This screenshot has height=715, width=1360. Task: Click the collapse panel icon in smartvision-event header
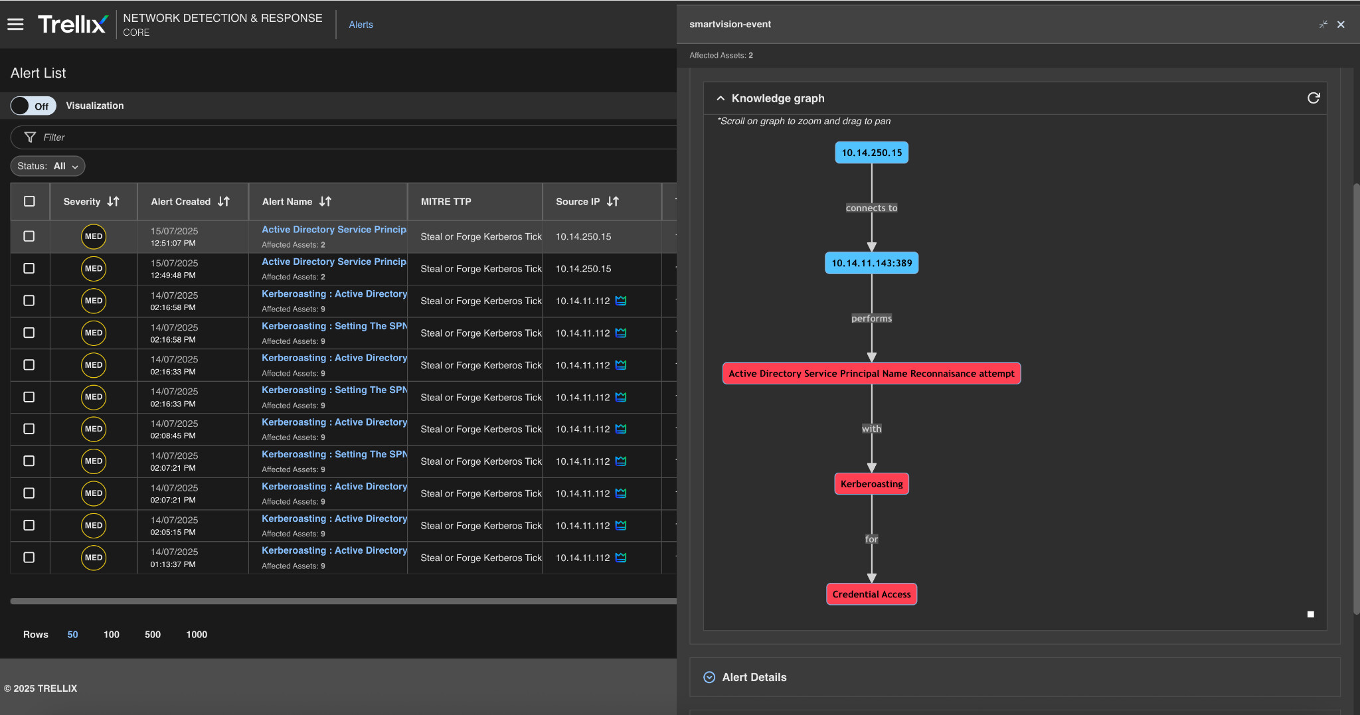(1323, 25)
